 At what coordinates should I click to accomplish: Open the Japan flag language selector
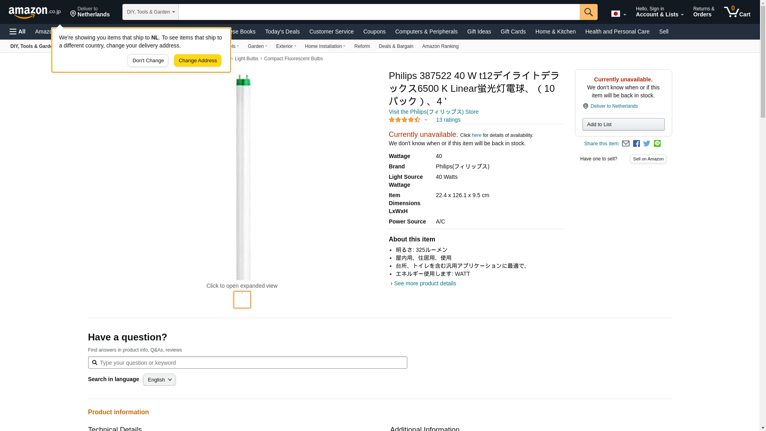pos(618,14)
